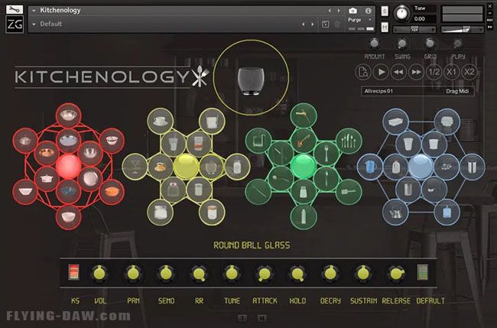Screen dimensions: 497x328
Task: Pick the milk jug in the blue cluster
Action: 395,167
